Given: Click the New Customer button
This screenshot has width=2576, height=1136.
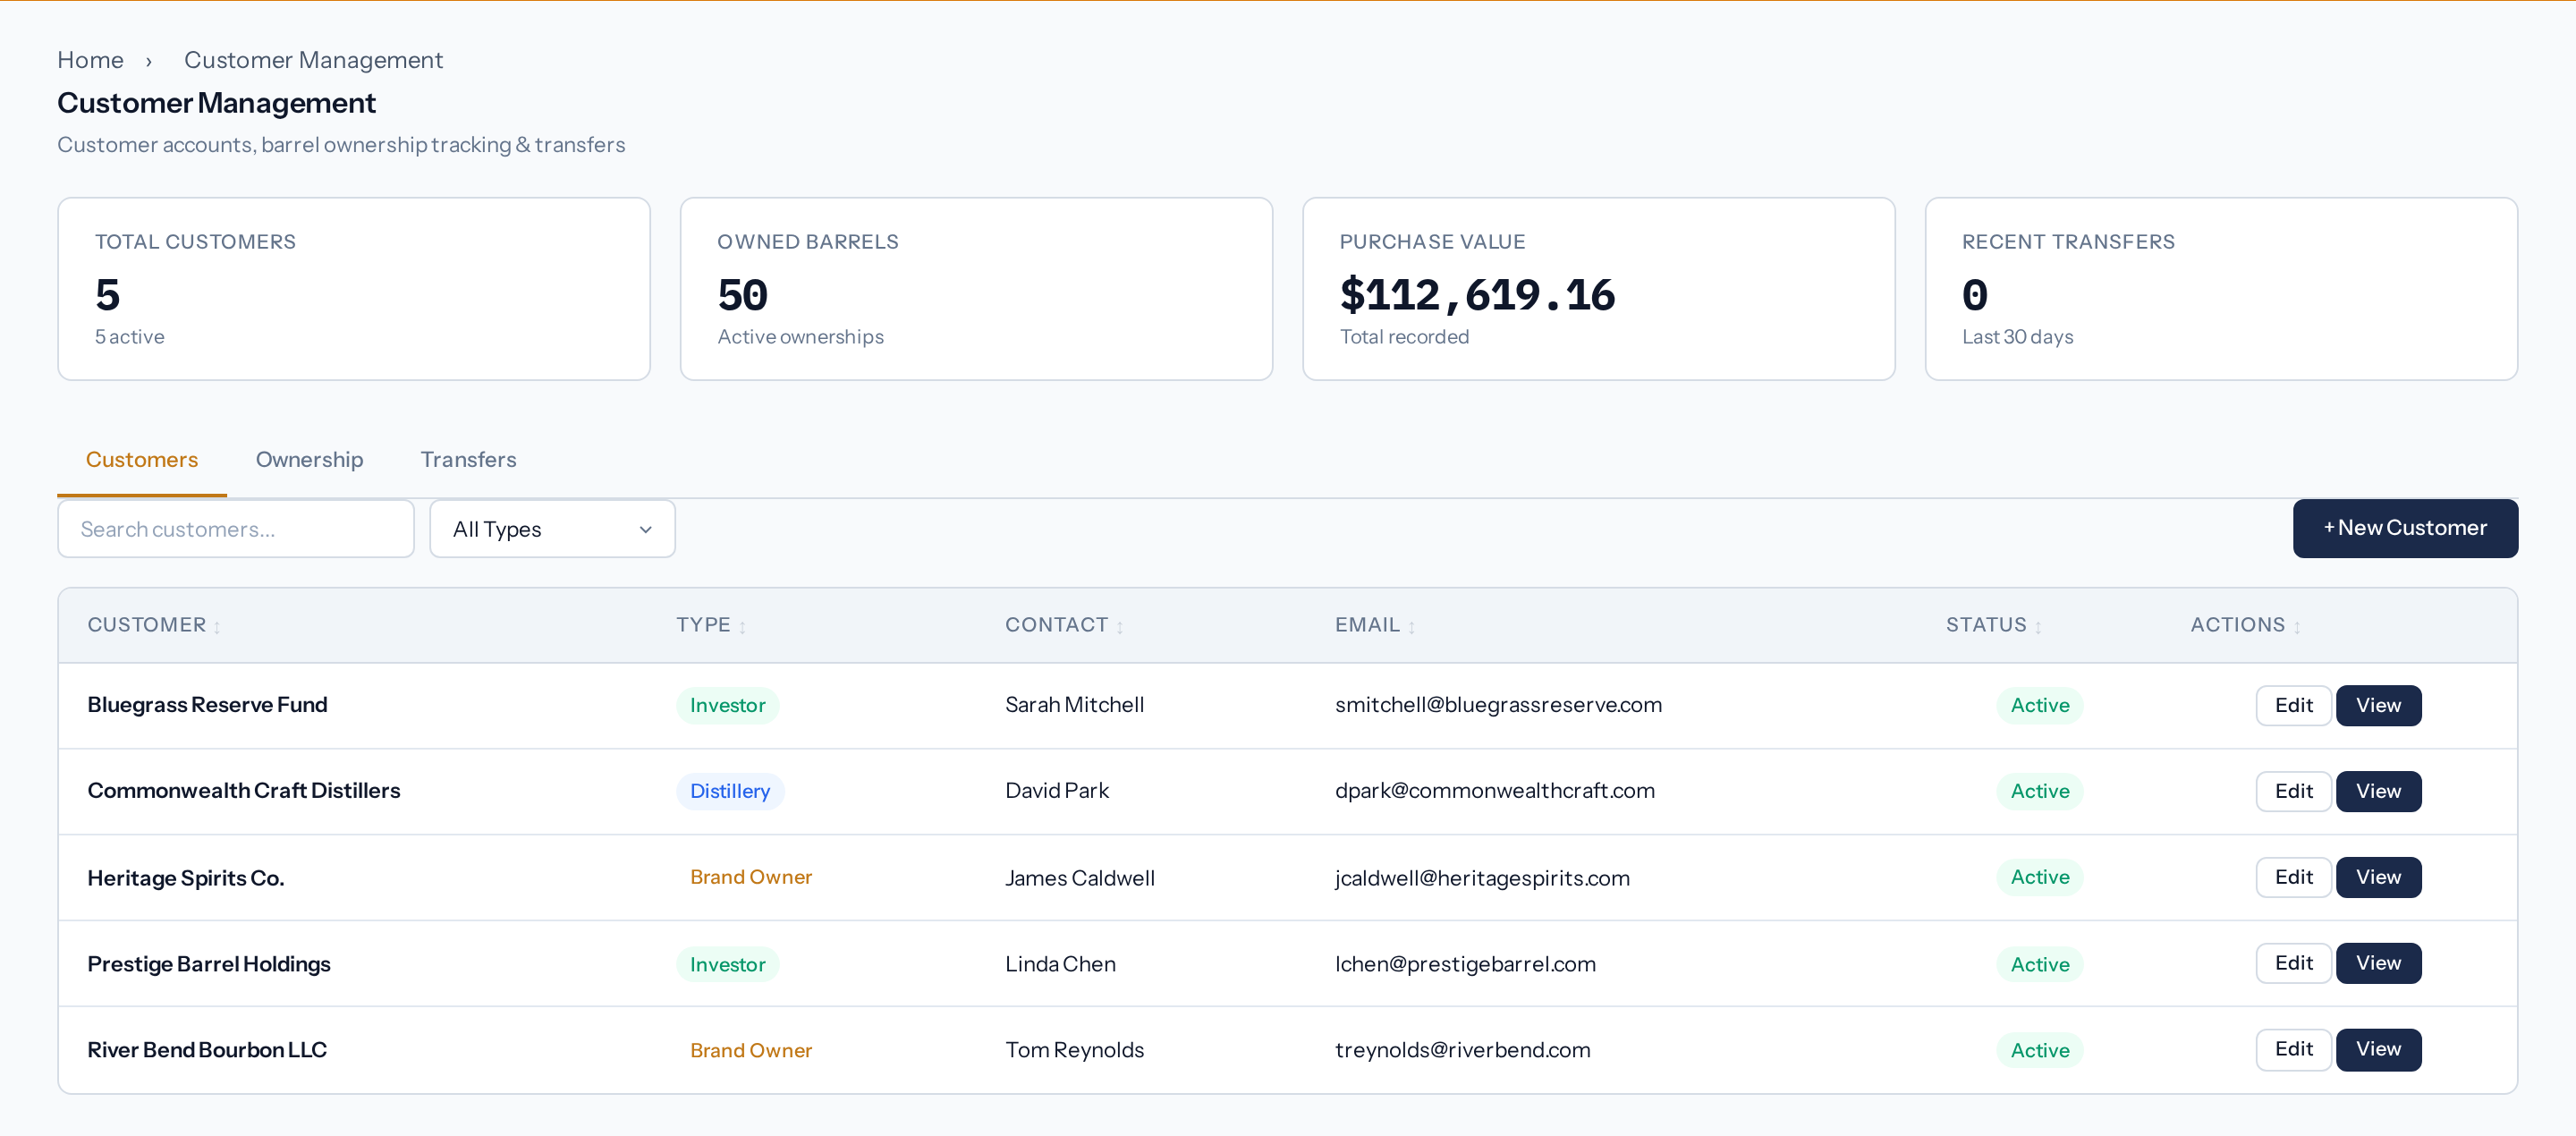Looking at the screenshot, I should [2404, 528].
